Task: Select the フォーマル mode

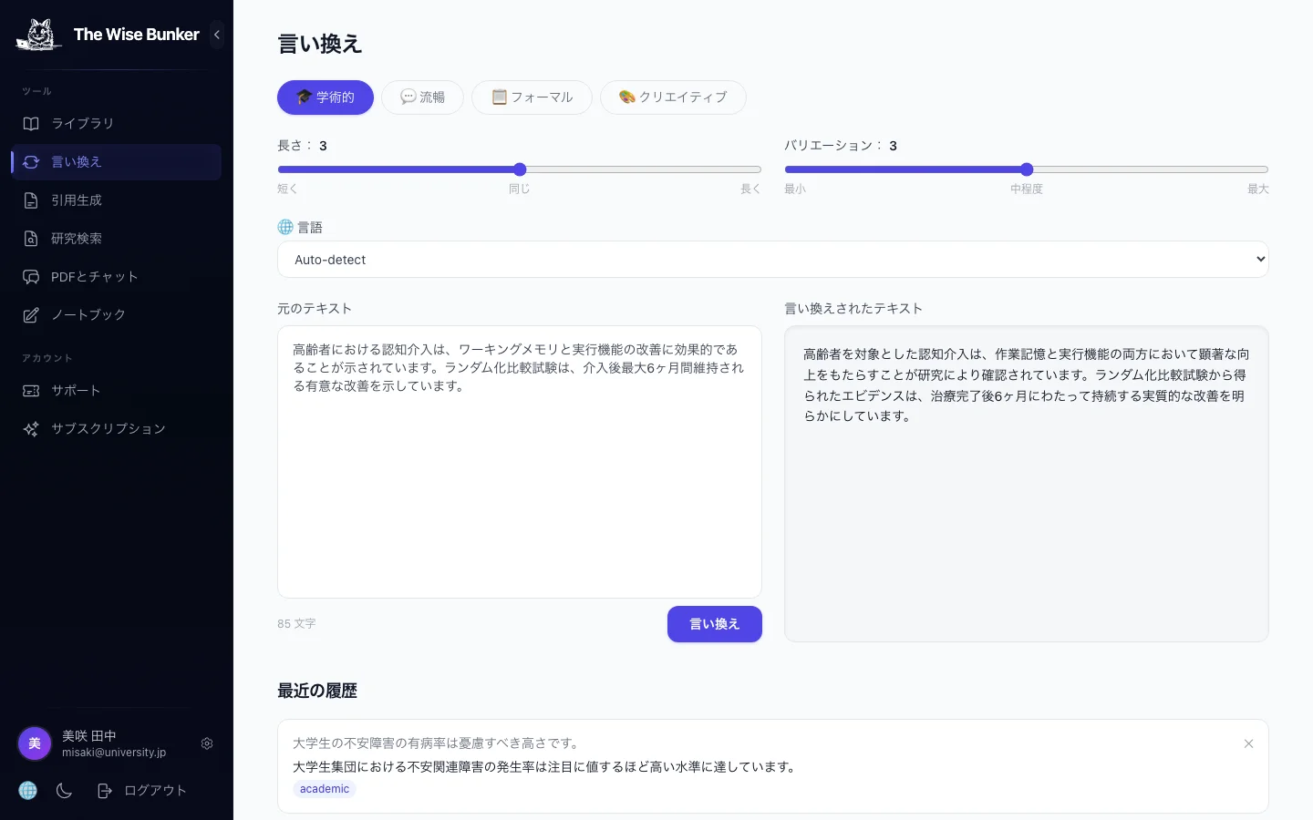Action: coord(532,97)
